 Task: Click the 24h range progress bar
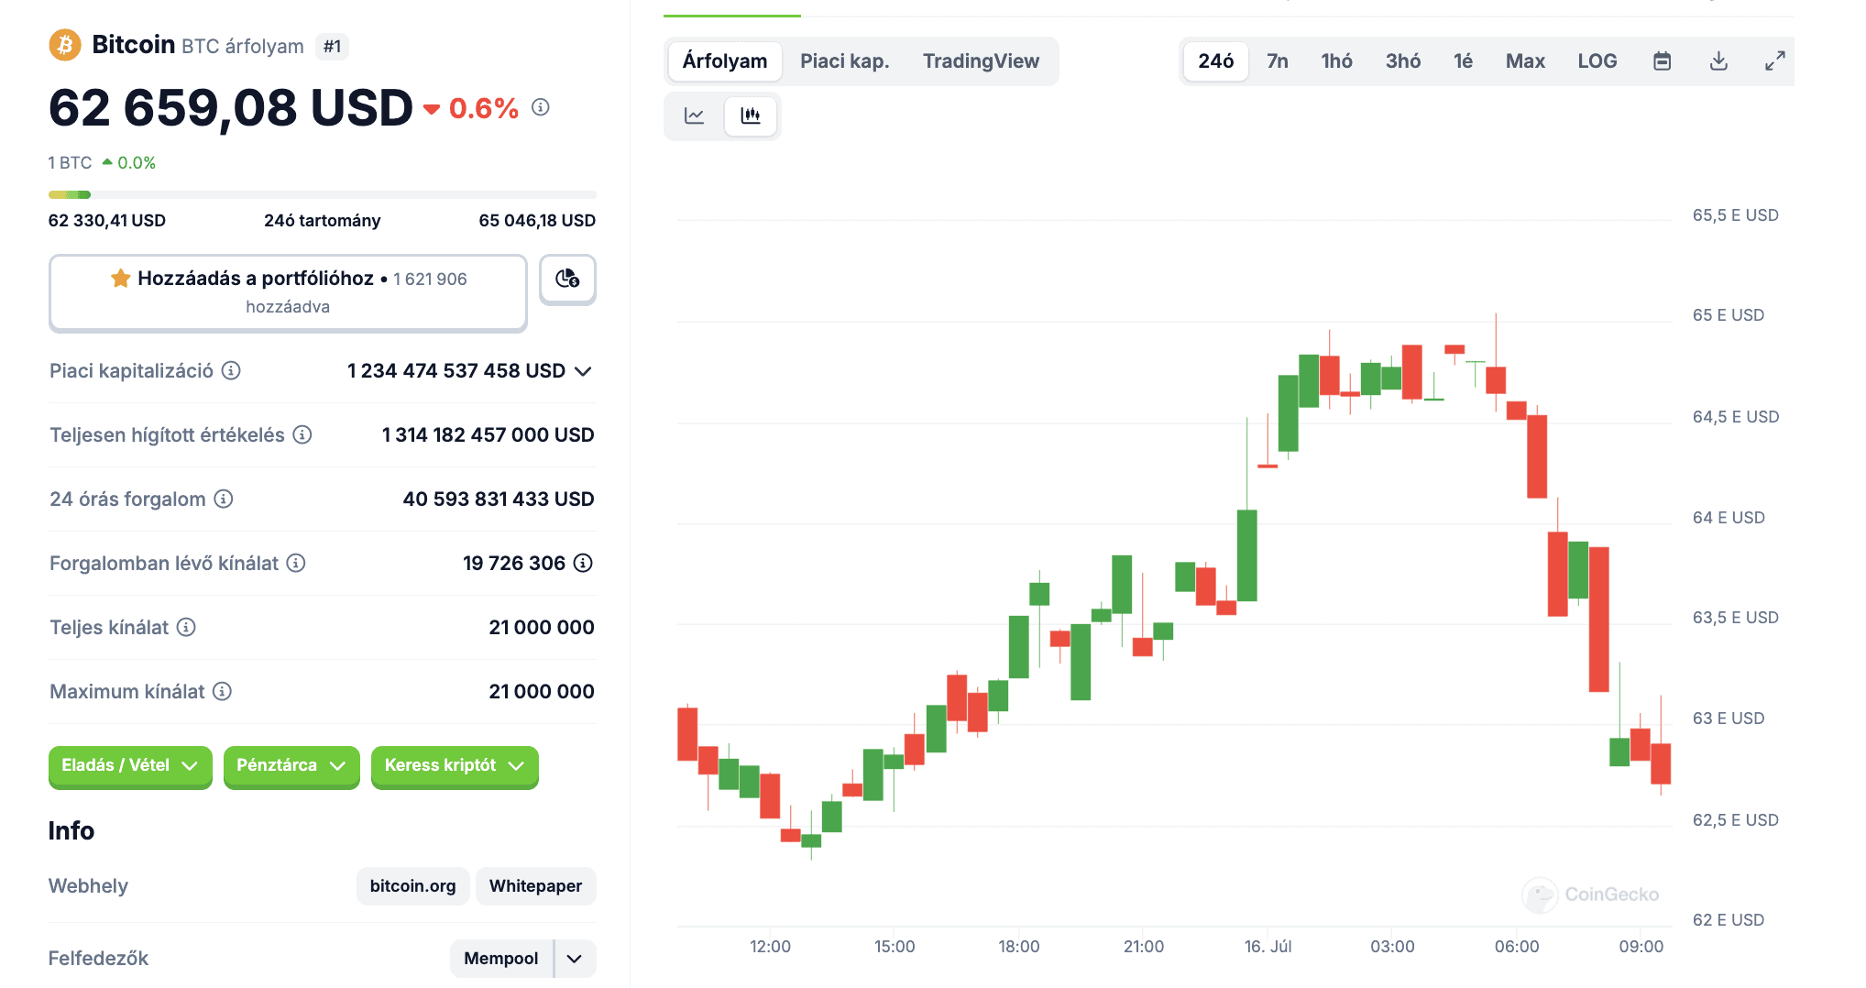(x=323, y=194)
